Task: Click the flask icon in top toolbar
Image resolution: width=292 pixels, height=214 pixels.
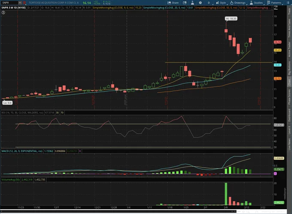Action: 192,3
